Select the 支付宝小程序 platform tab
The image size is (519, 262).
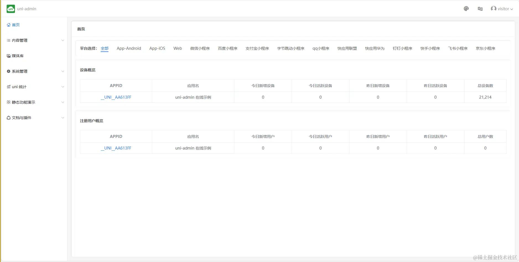click(257, 48)
